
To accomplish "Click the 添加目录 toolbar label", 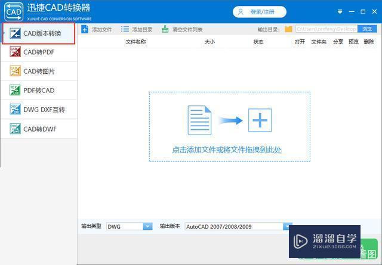I will [x=142, y=30].
